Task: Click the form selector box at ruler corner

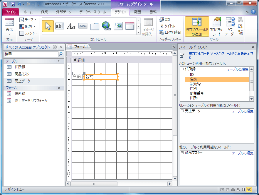Action: coord(69,54)
